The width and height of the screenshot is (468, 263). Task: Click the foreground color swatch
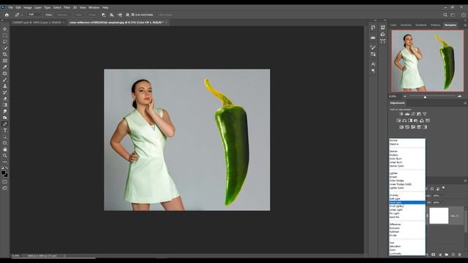pyautogui.click(x=3, y=172)
